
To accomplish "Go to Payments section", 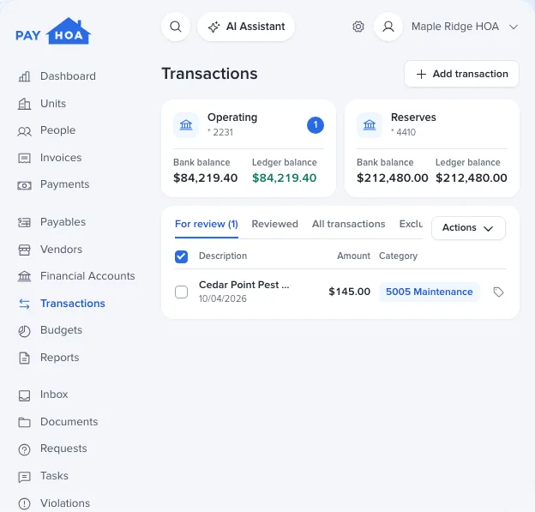I will [x=65, y=184].
